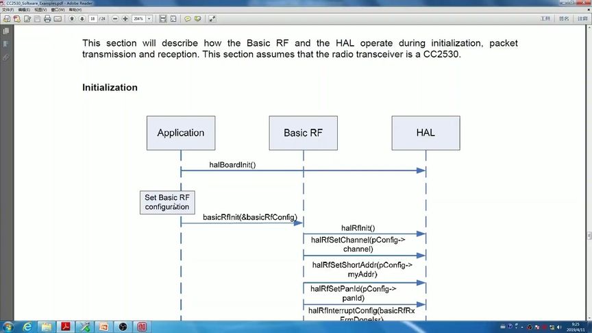Go to previous page with the up arrow
Image resolution: width=592 pixels, height=333 pixels.
[x=72, y=18]
